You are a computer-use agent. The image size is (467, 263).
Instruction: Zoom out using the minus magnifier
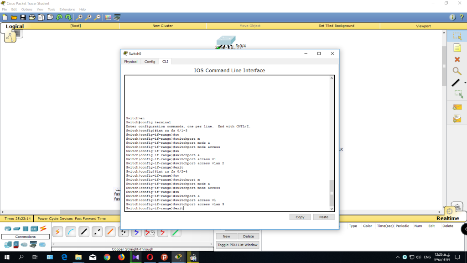tap(97, 17)
